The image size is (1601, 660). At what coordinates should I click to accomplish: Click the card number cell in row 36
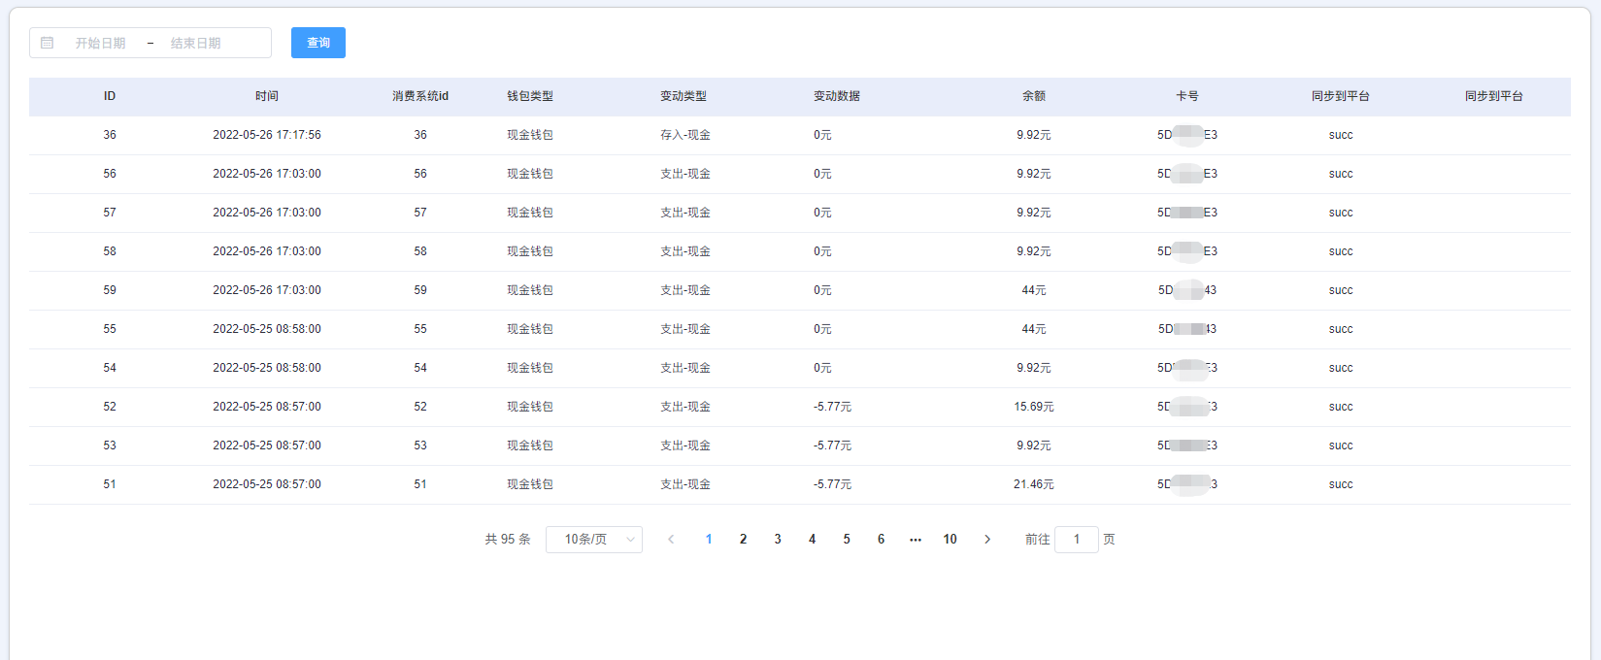click(1187, 135)
